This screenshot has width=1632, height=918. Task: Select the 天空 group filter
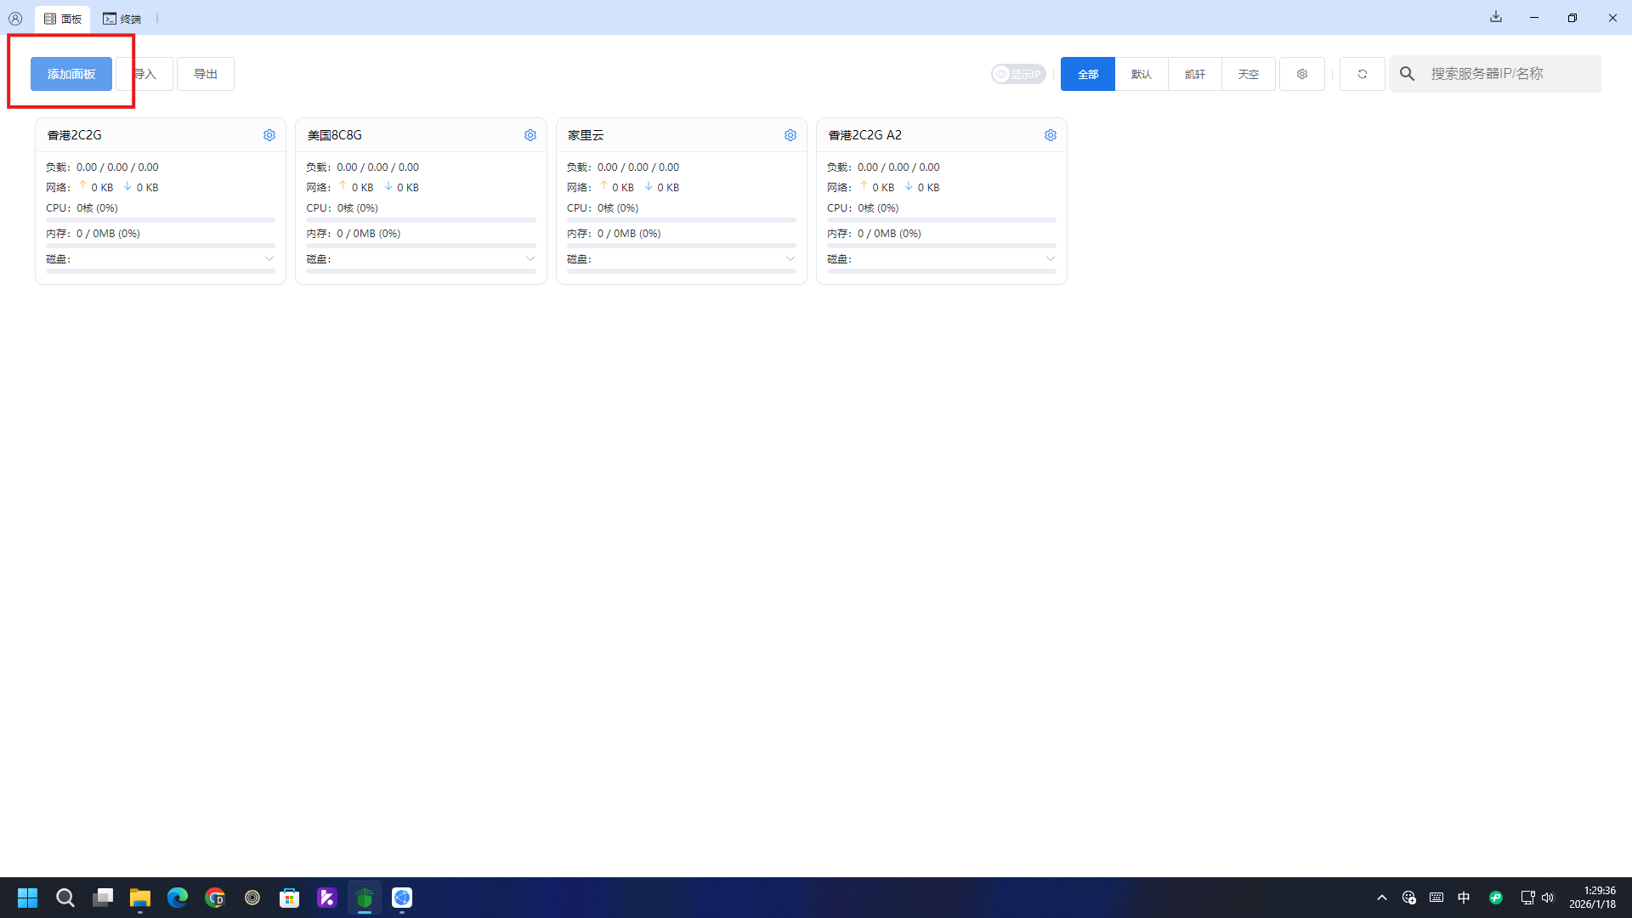tap(1249, 74)
